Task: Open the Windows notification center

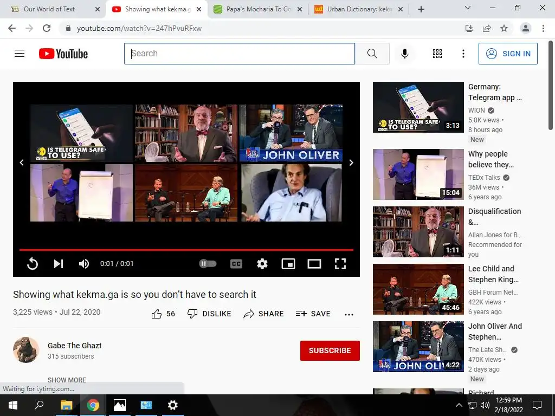Action: pyautogui.click(x=537, y=405)
